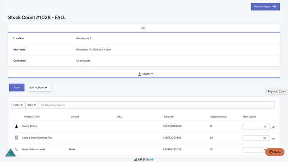
Task: Click the Nude Stiletto Heels shoe icon
Action: (16, 149)
